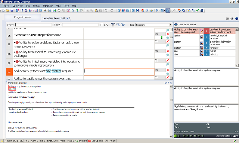Toggle red X status on row 26
239x143 pixels.
click(x=168, y=51)
